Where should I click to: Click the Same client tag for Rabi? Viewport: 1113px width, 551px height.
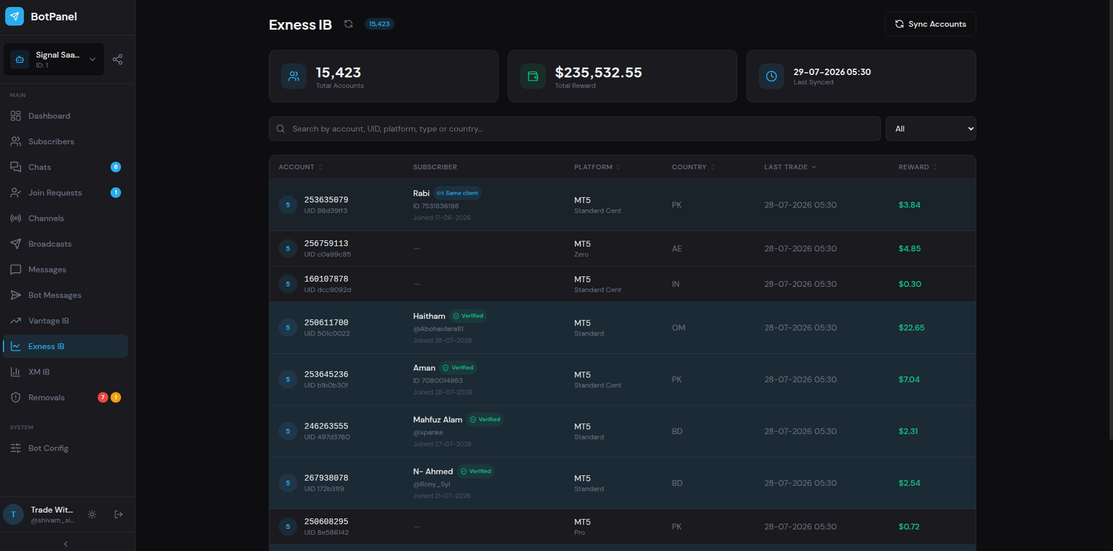[457, 193]
